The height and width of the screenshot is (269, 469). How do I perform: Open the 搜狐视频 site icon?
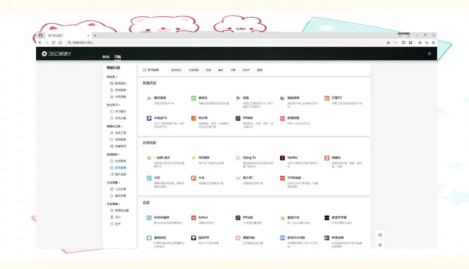tap(282, 98)
